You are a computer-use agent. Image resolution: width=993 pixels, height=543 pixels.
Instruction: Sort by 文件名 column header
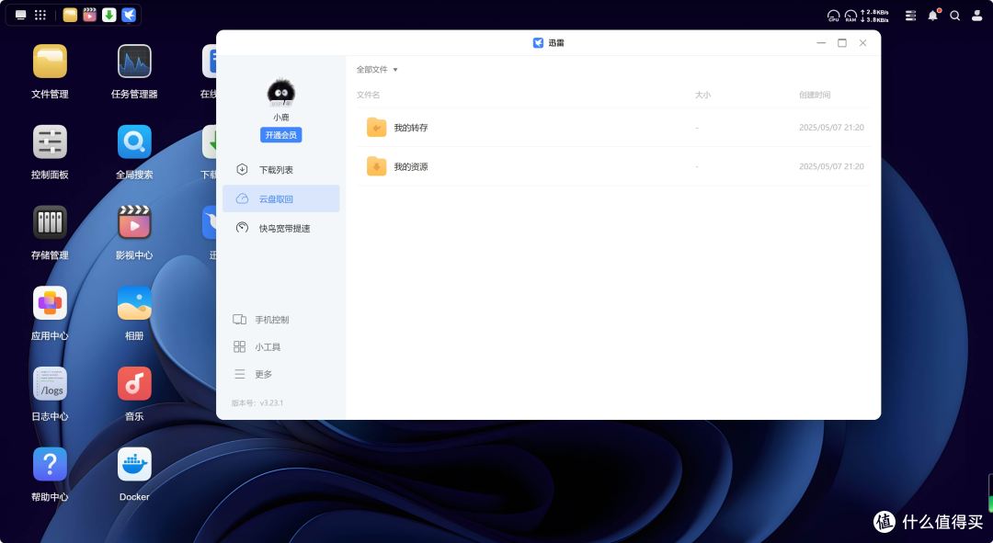coord(368,95)
